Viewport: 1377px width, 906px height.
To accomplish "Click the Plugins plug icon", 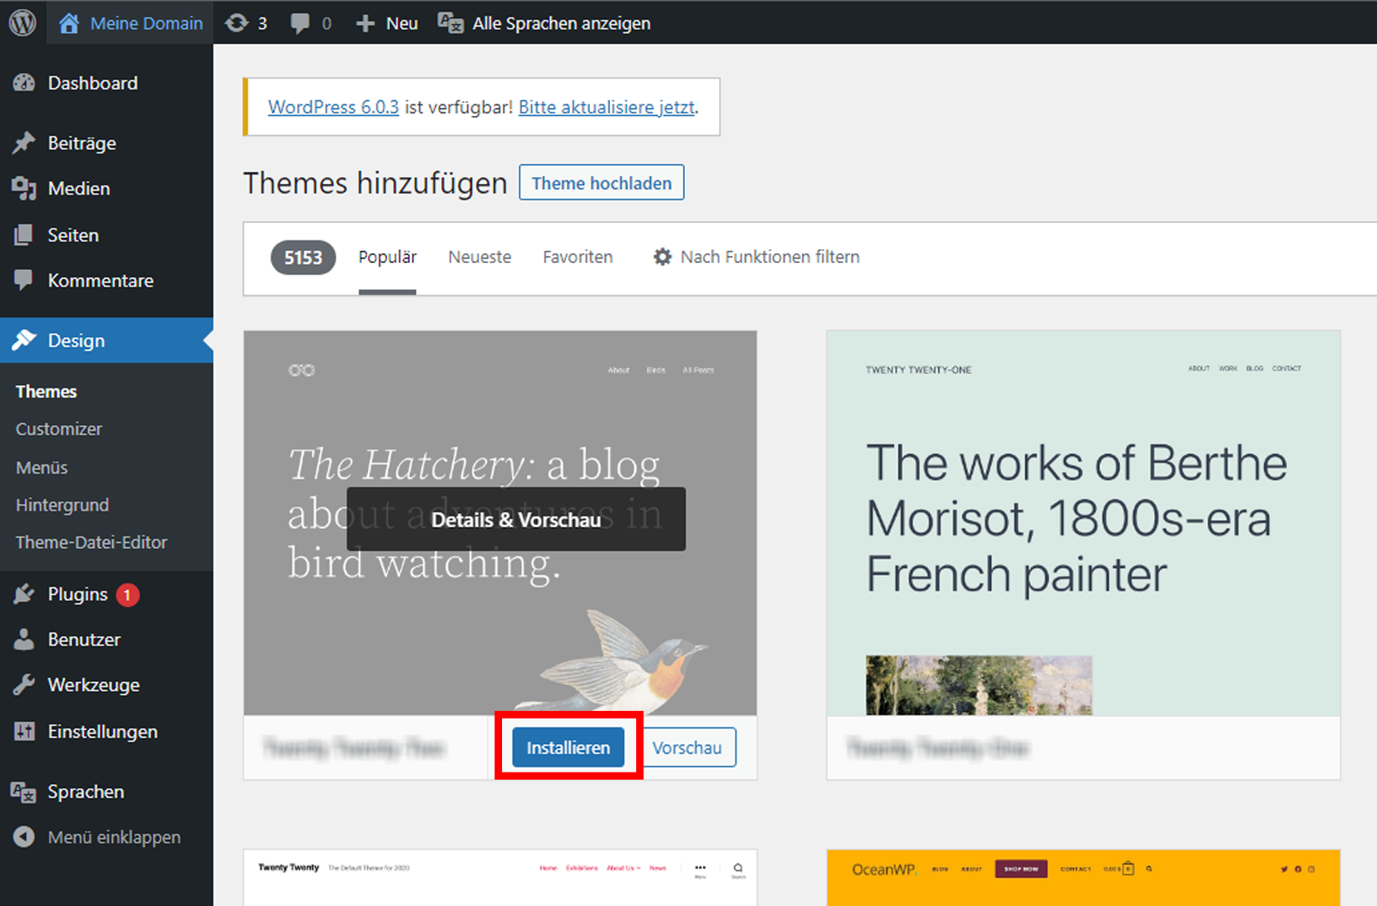I will (x=24, y=594).
